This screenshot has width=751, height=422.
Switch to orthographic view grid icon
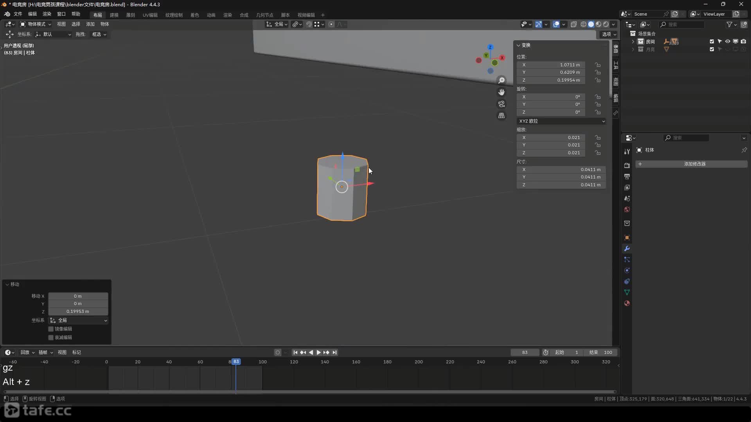click(x=501, y=116)
